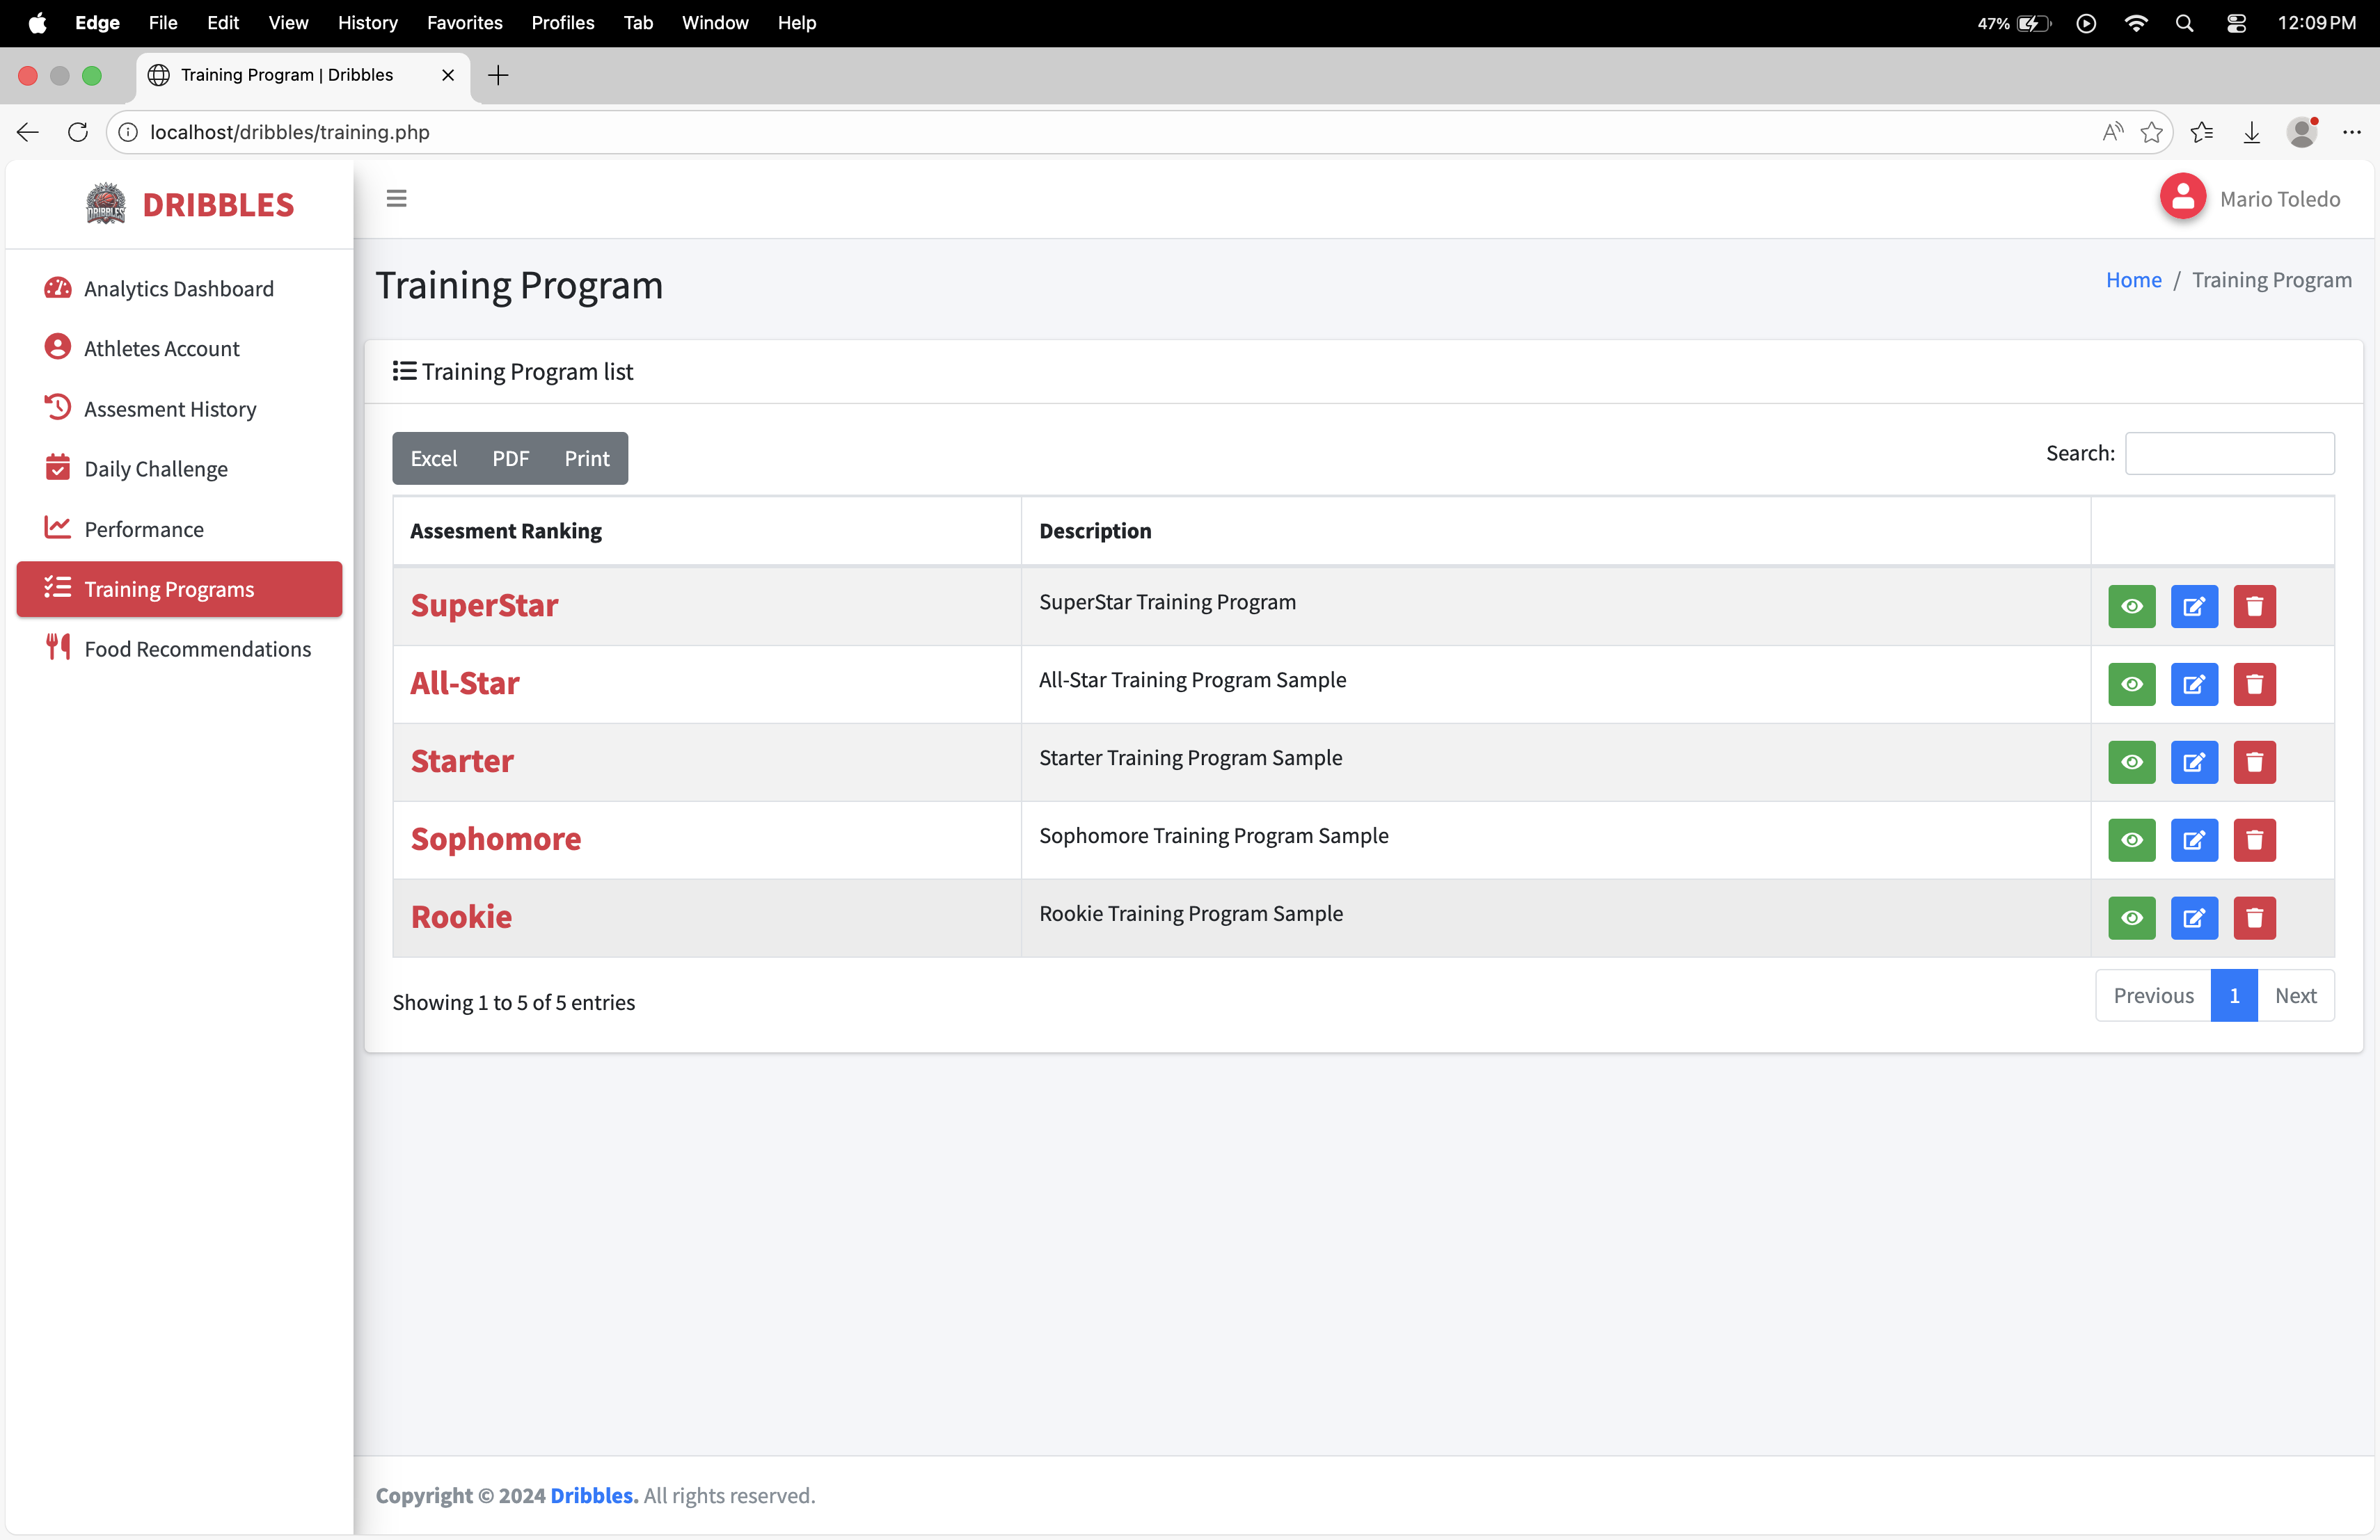View the SuperStar program with the eye icon
The height and width of the screenshot is (1540, 2380).
coord(2131,607)
